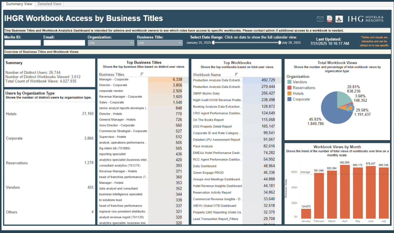Viewport: 394px width, 233px height.
Task: Select DSS Property Detail Report workbook
Action: tap(212, 127)
